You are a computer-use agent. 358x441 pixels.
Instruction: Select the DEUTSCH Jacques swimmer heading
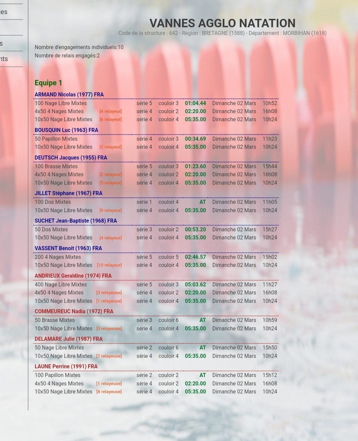71,158
